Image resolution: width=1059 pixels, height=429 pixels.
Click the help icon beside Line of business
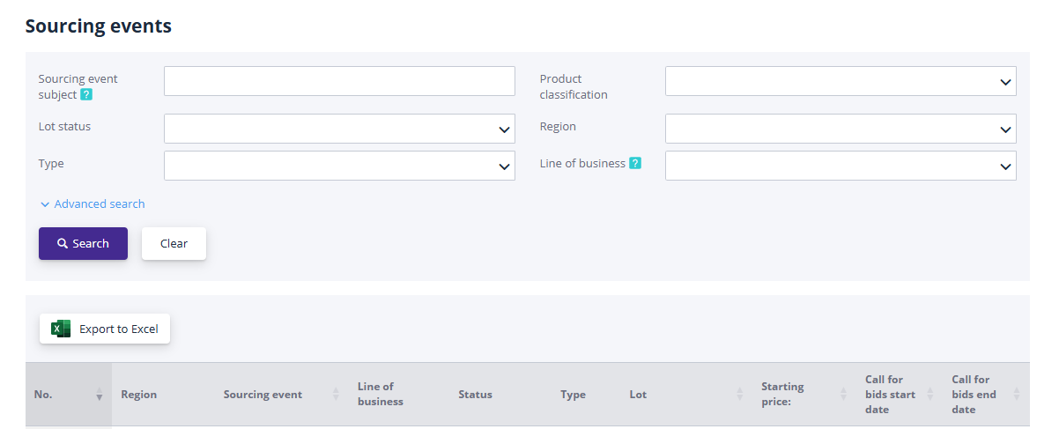[635, 163]
